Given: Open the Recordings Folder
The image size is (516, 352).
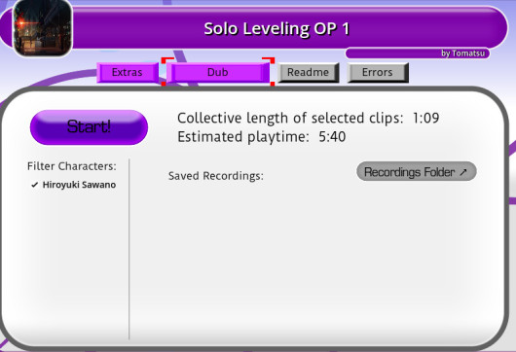Looking at the screenshot, I should pyautogui.click(x=417, y=171).
